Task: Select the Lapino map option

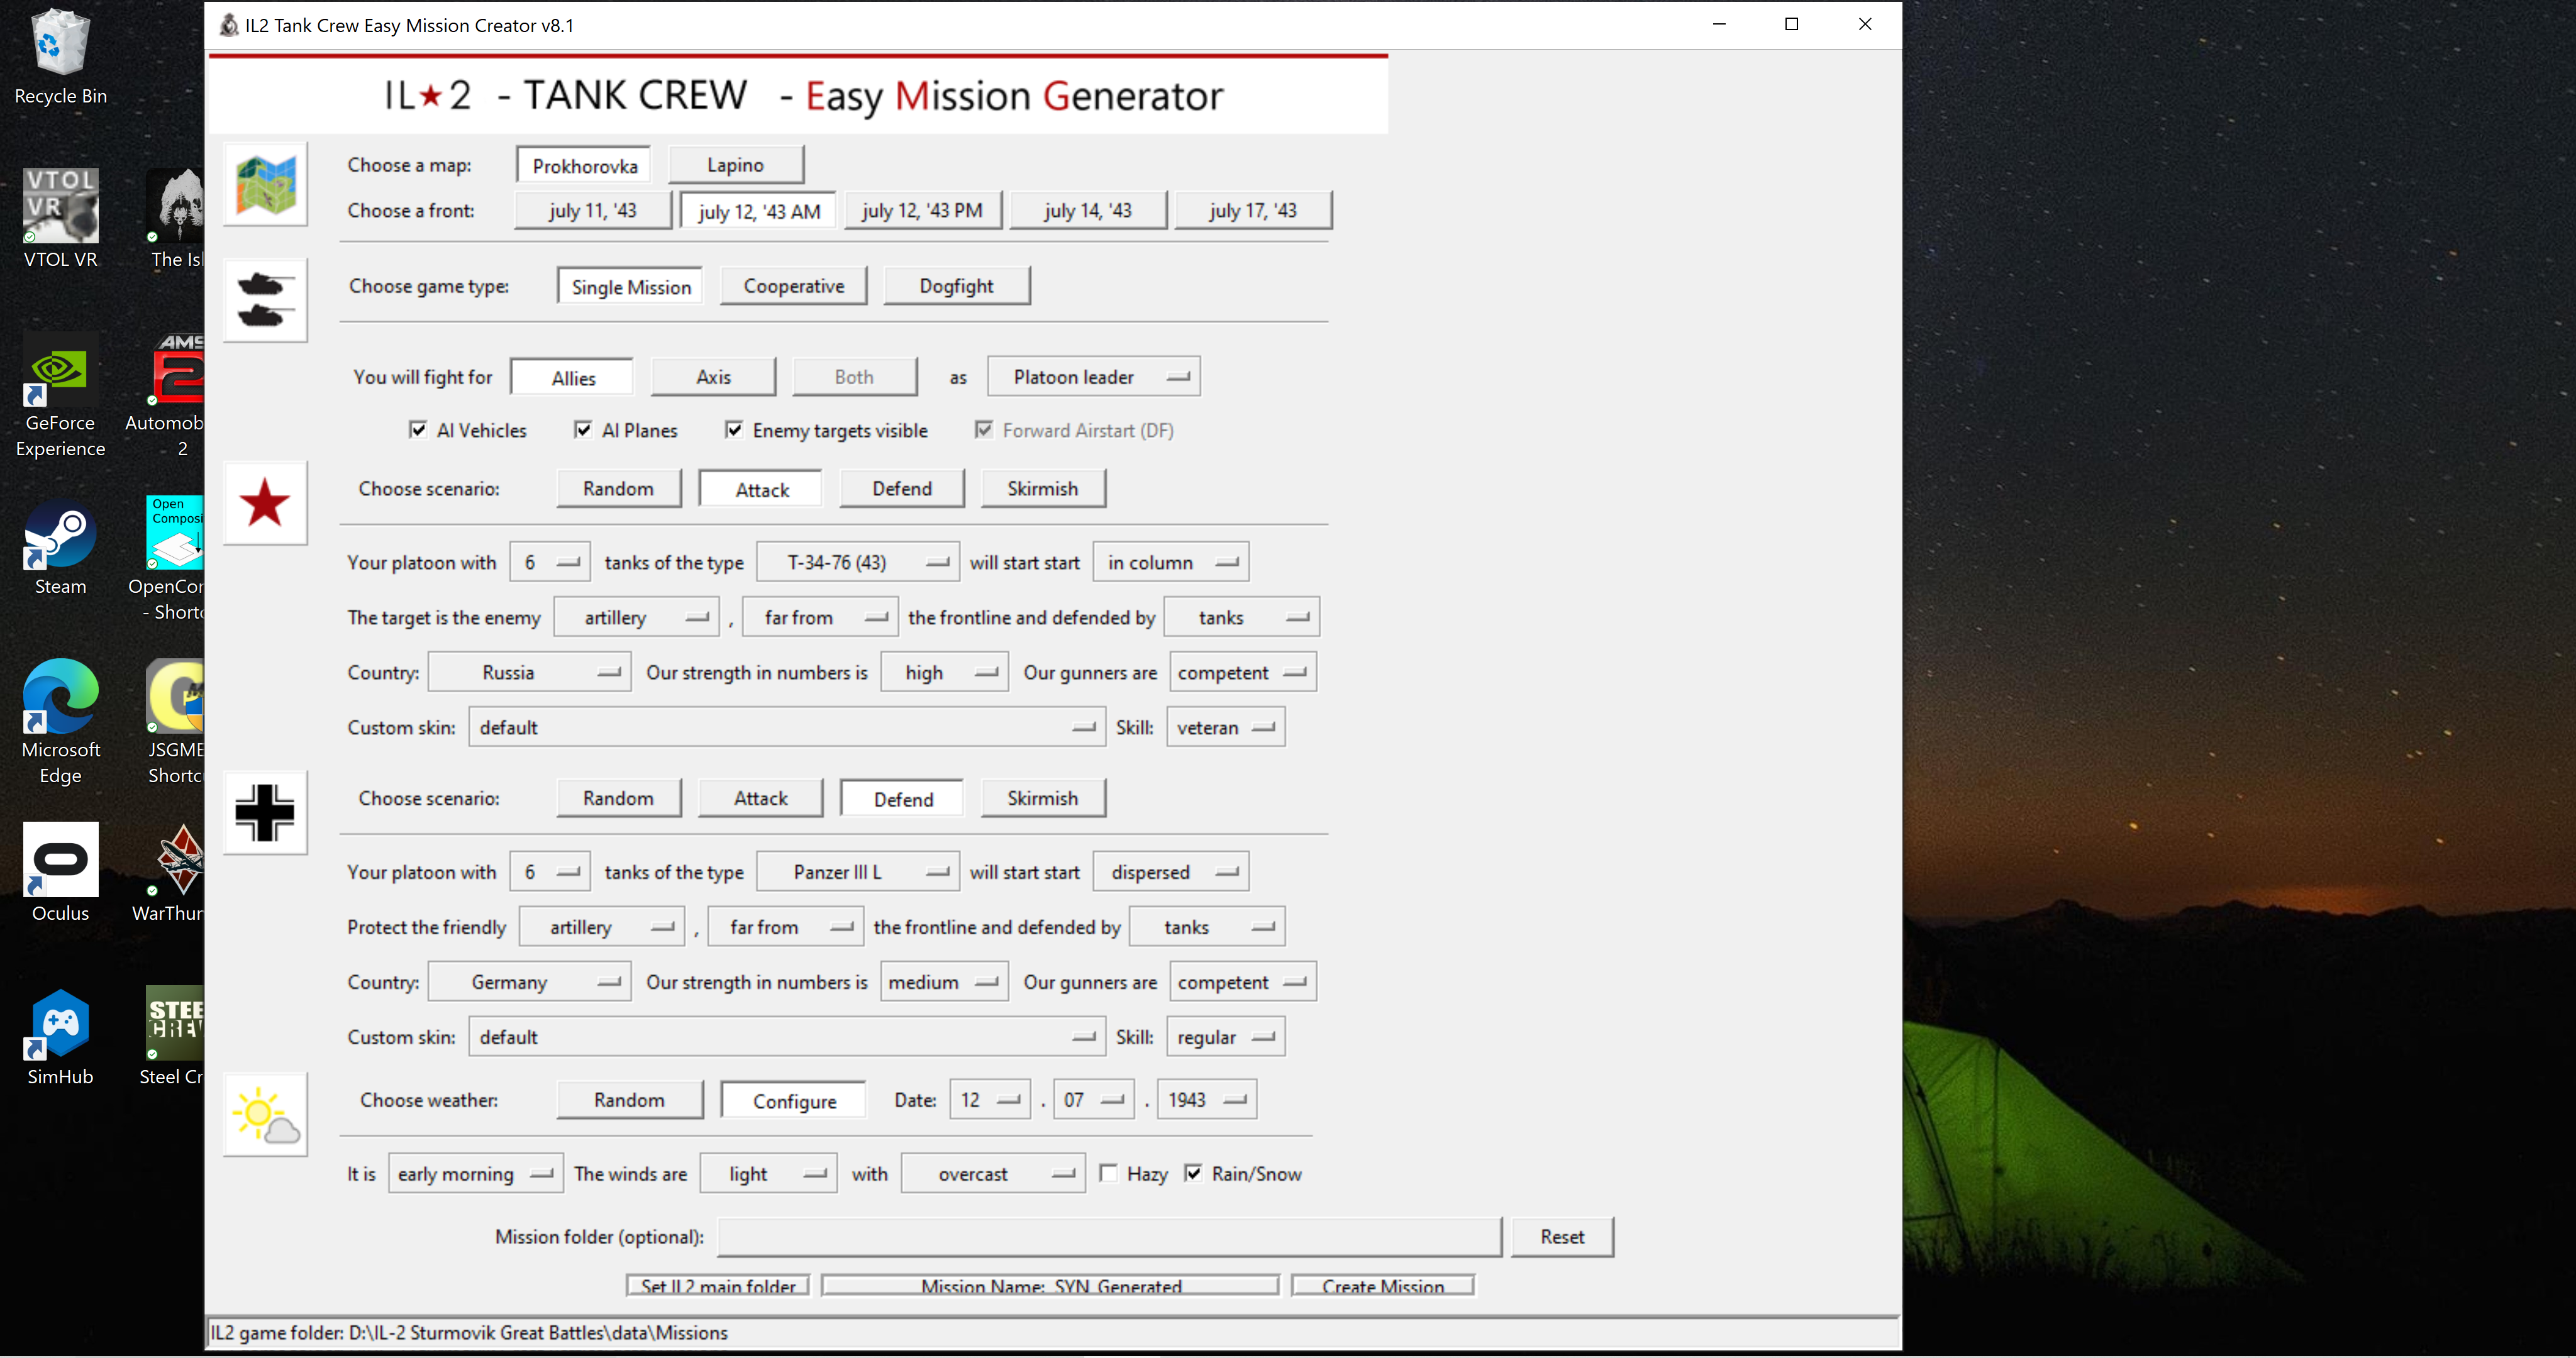Action: (x=735, y=165)
